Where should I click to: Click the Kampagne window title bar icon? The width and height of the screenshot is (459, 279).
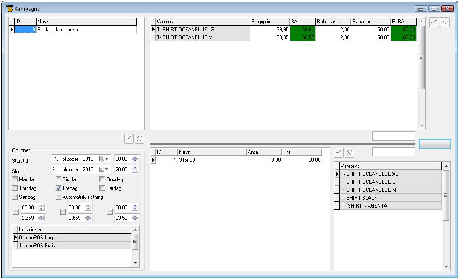[9, 8]
